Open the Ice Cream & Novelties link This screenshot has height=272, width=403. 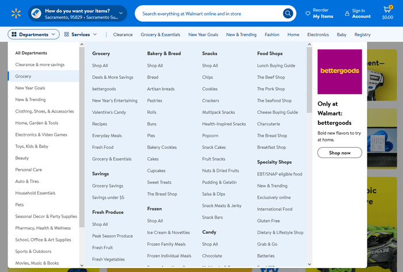(x=168, y=233)
